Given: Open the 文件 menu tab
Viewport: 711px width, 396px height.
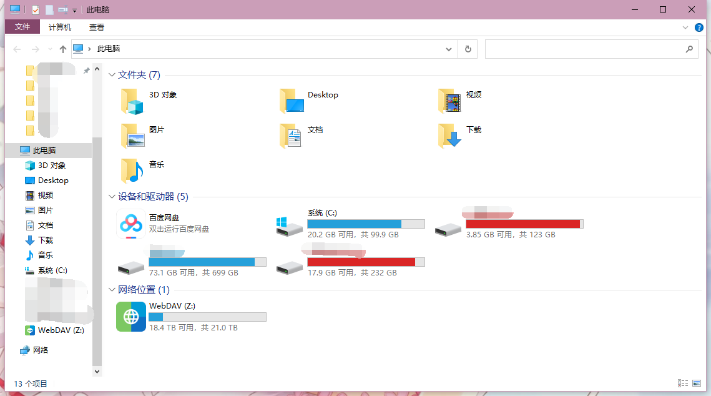Looking at the screenshot, I should point(22,27).
